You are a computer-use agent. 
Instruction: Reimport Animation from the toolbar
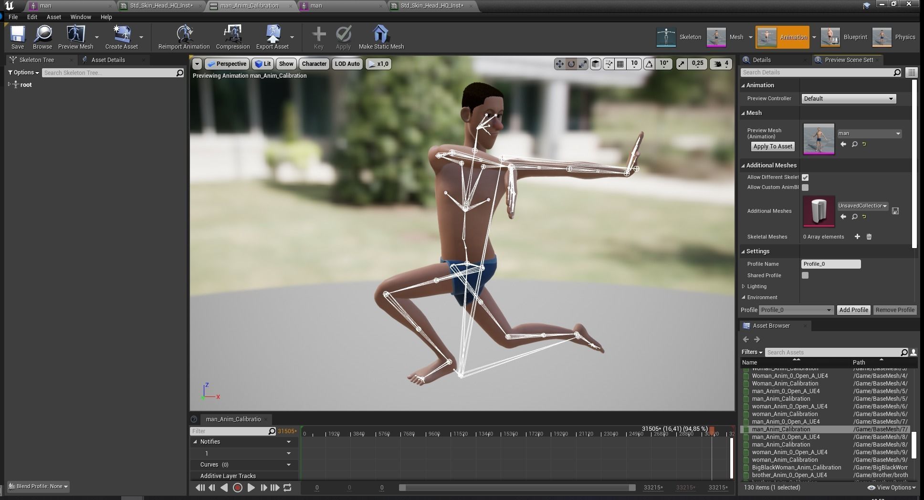(184, 37)
